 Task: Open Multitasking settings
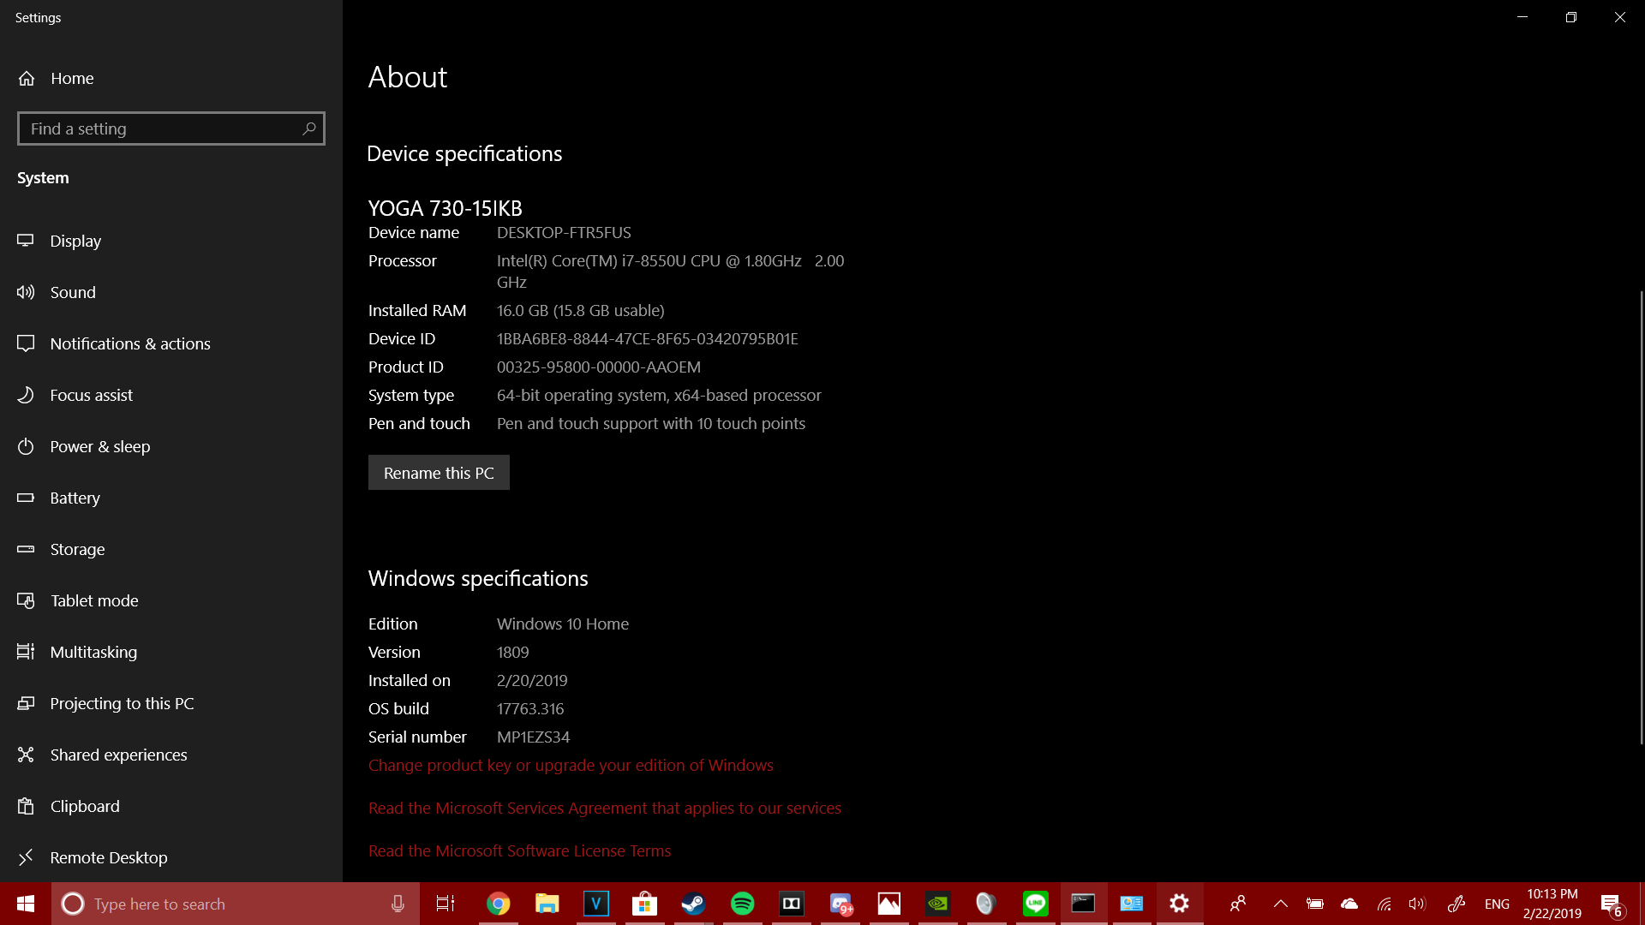93,652
